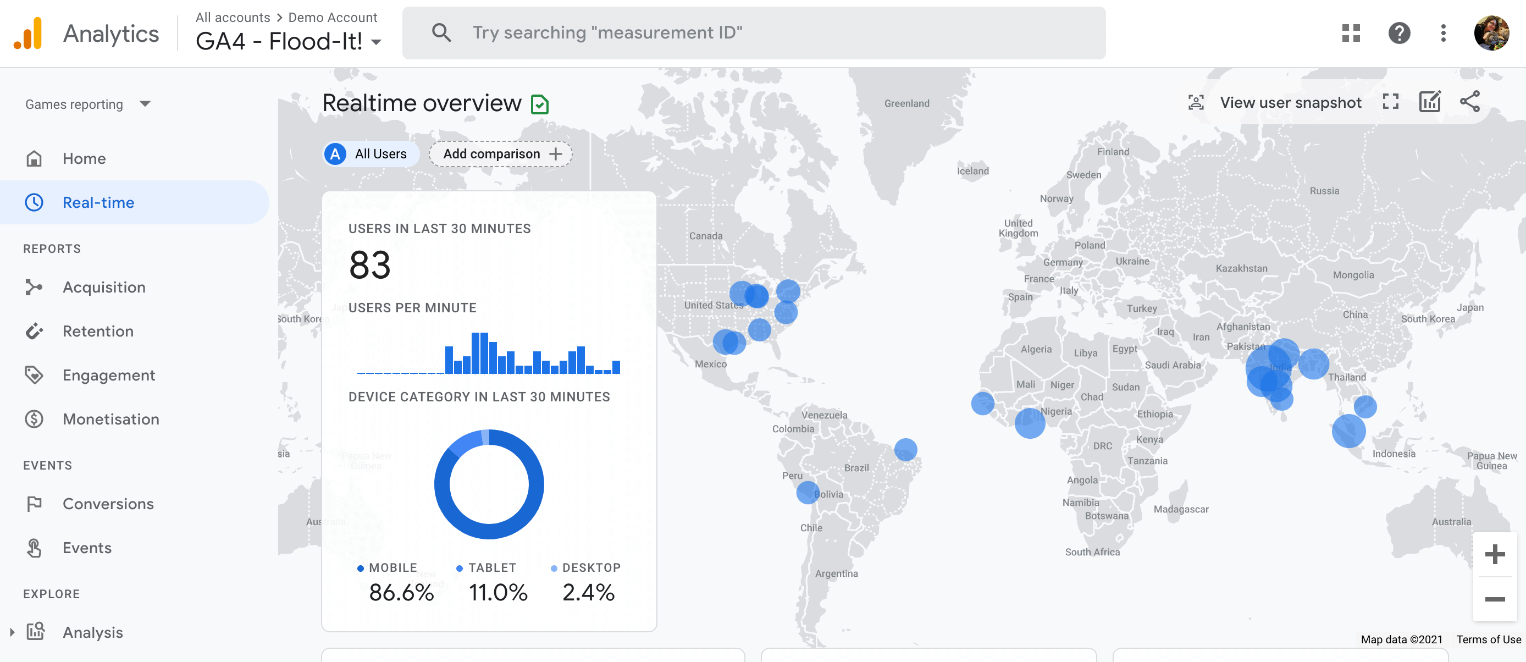Screen dimensions: 1526x662
Task: Open the three-dot options menu
Action: [x=1442, y=34]
